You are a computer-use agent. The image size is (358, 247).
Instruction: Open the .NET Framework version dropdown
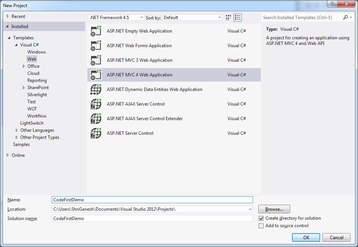(116, 18)
